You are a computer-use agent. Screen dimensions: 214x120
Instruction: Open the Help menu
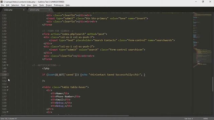68,5
